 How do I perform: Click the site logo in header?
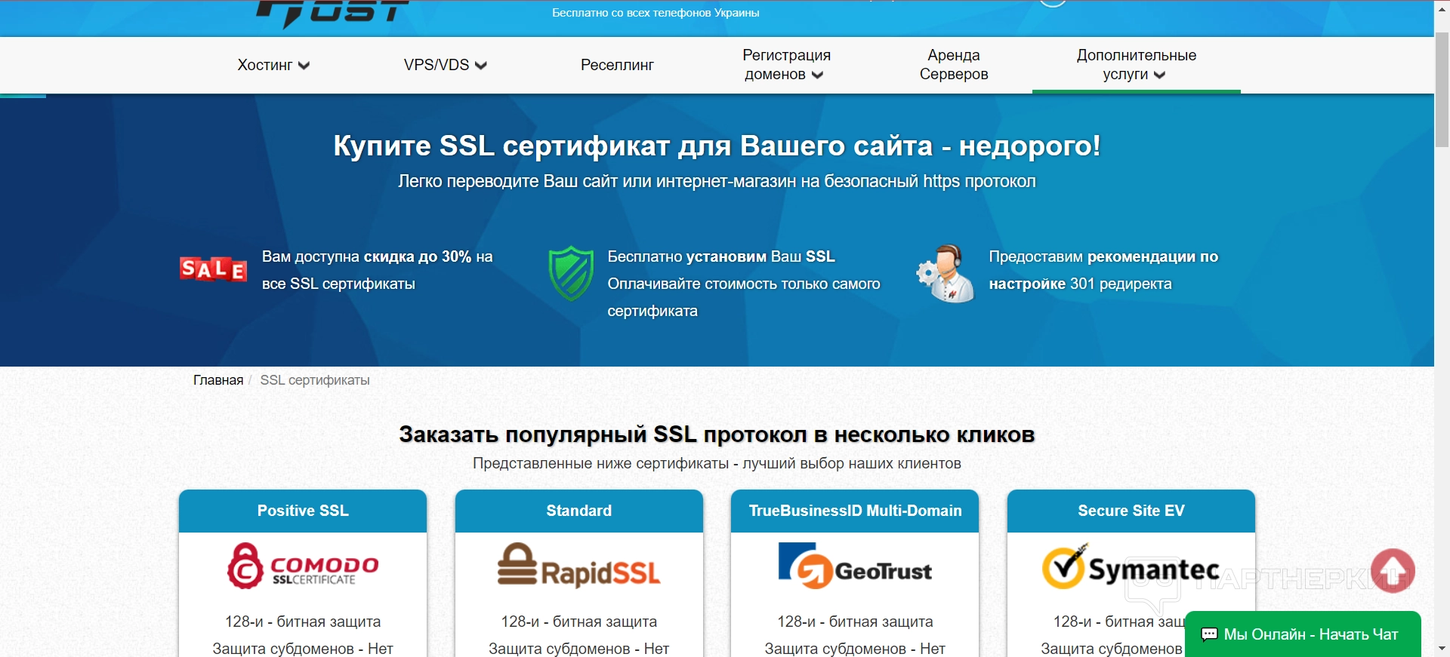332,13
